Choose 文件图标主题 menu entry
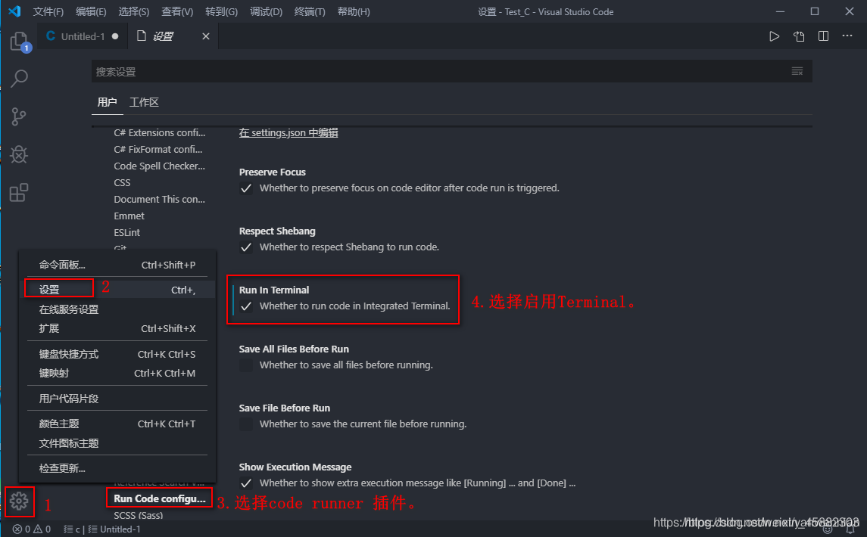 pyautogui.click(x=117, y=443)
